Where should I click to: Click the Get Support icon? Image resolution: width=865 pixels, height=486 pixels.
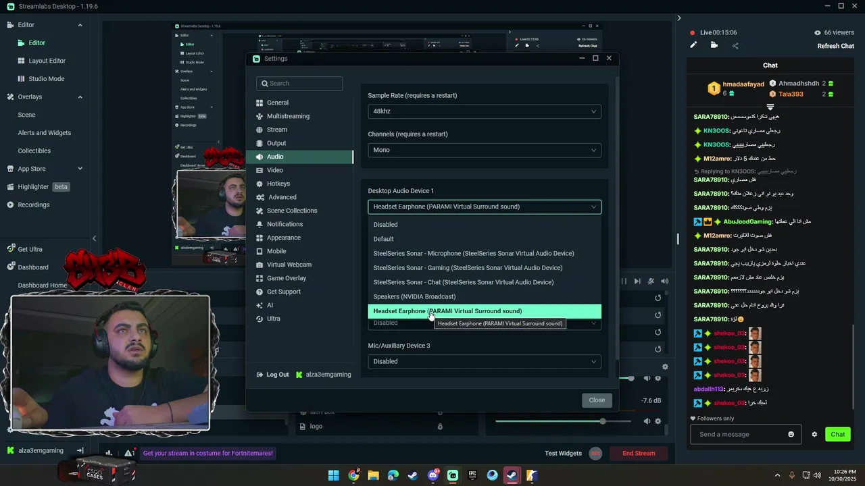[x=259, y=292]
